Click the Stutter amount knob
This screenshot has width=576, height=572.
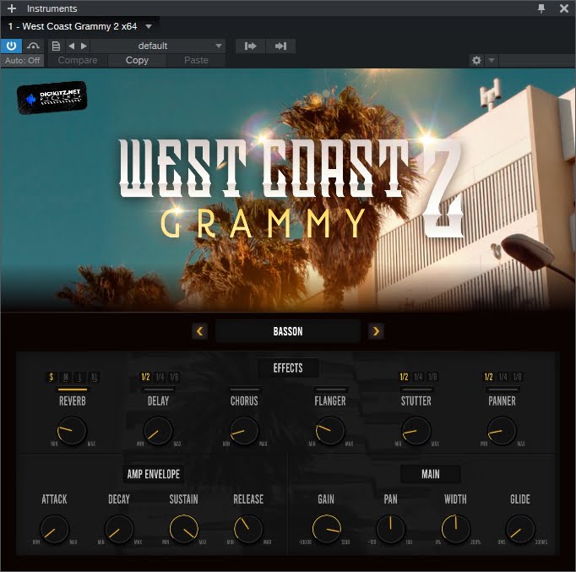pos(416,431)
